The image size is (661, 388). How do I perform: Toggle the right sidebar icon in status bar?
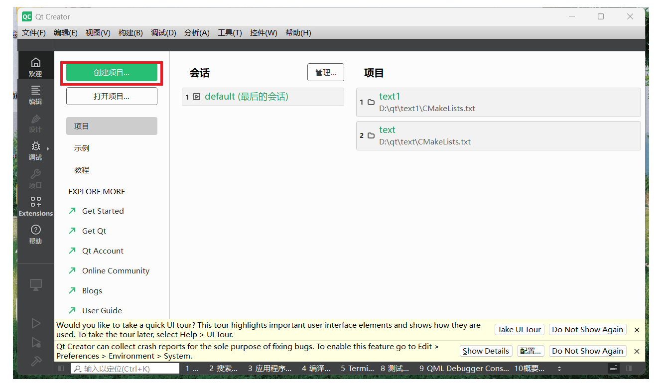(629, 369)
